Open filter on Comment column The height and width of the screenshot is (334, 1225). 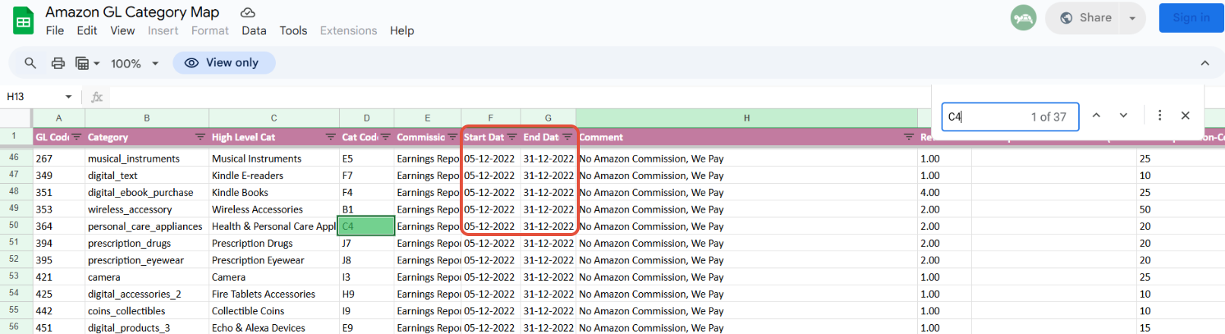tap(909, 137)
